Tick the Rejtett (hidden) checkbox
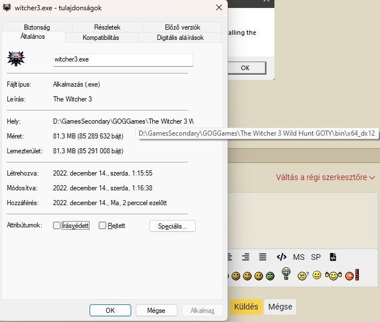This screenshot has height=322, width=380. (102, 226)
